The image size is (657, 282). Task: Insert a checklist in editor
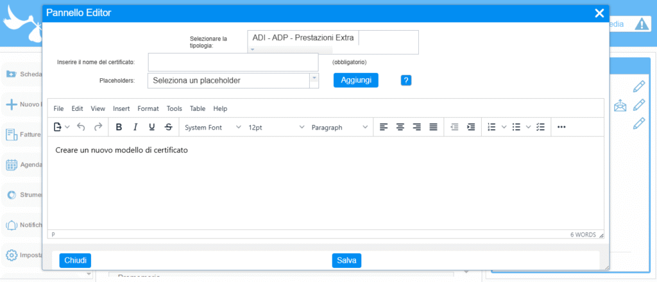540,127
